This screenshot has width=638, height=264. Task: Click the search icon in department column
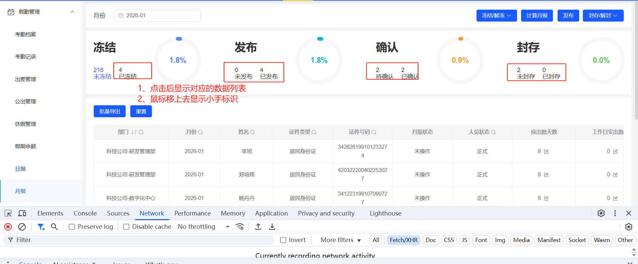[x=141, y=132]
